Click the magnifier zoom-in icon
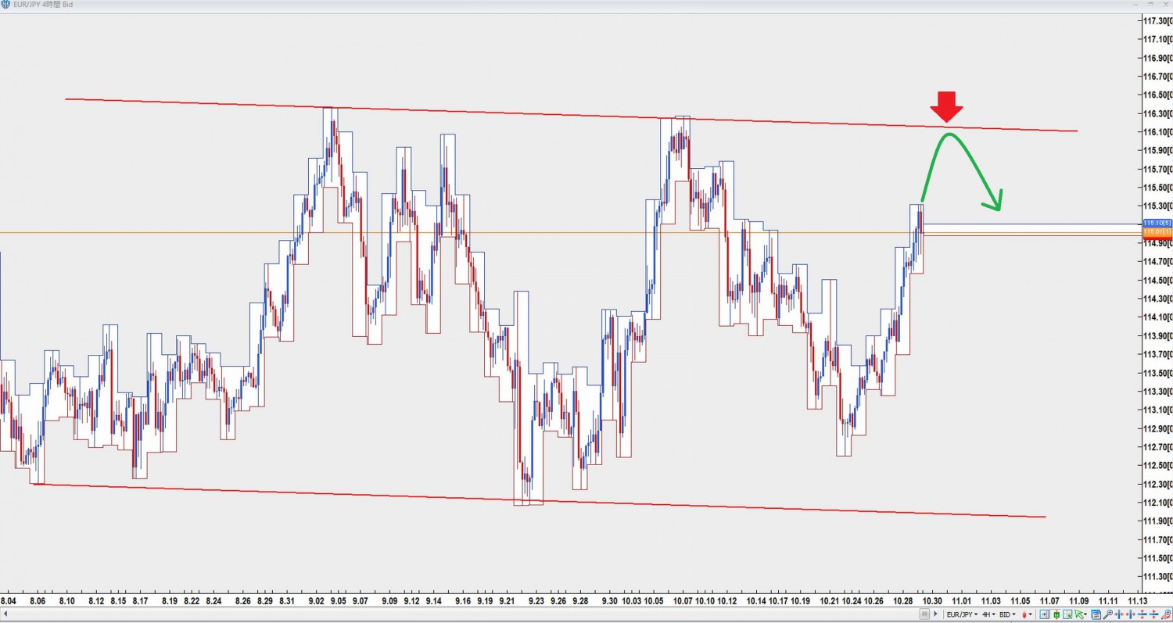Viewport: 1173px width, 623px height. point(1108,614)
